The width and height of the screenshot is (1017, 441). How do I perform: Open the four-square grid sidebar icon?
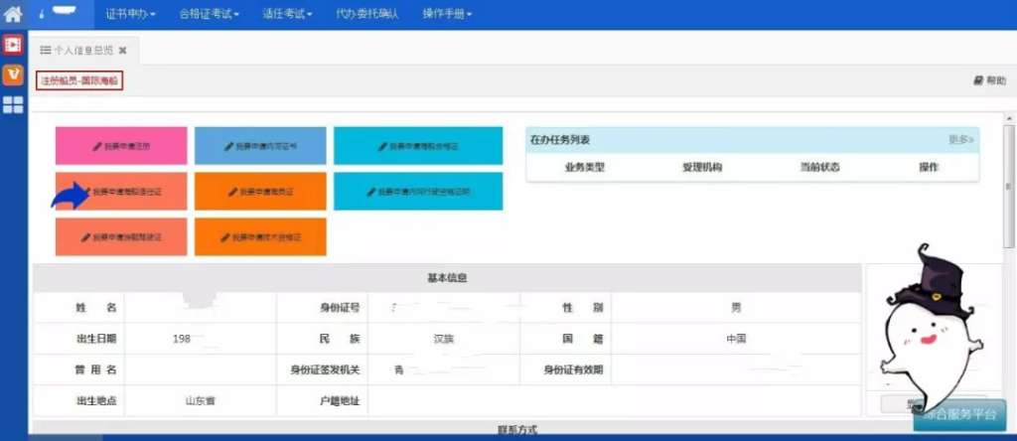[x=13, y=105]
